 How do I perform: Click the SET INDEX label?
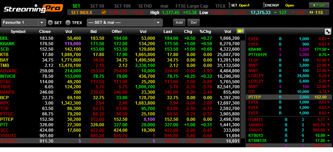coord(82,13)
